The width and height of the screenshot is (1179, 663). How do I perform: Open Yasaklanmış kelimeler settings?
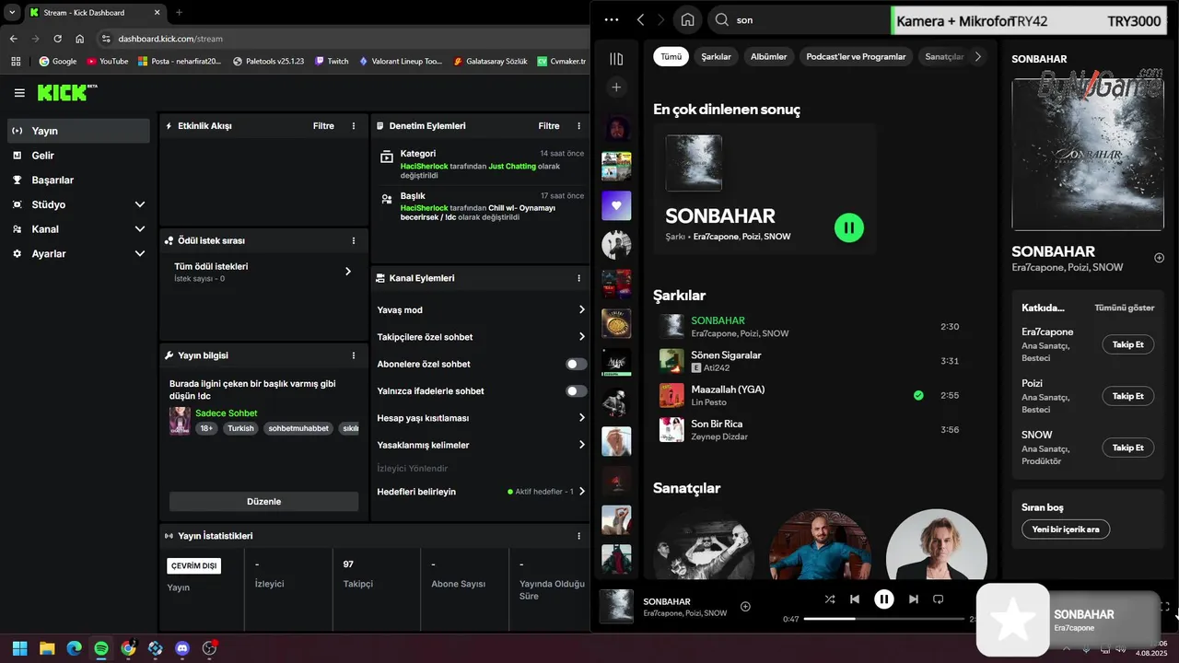pos(482,445)
